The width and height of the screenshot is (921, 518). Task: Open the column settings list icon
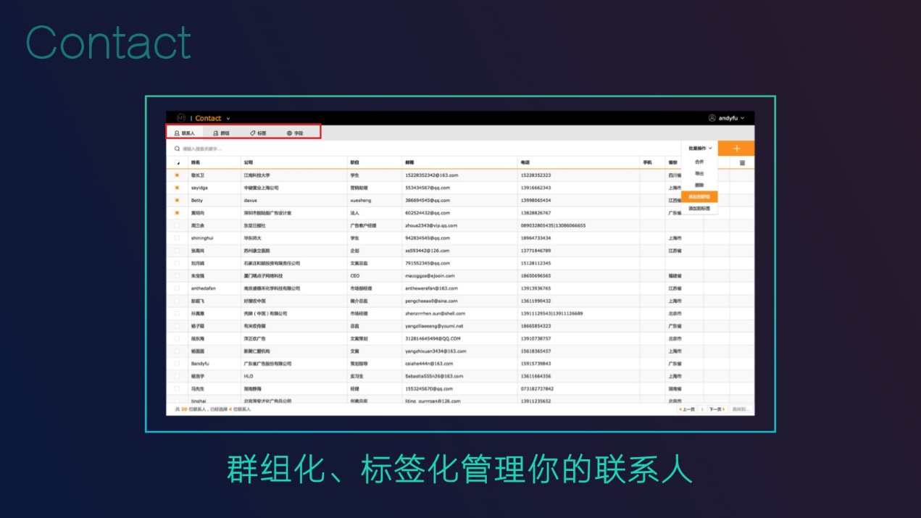coord(742,163)
